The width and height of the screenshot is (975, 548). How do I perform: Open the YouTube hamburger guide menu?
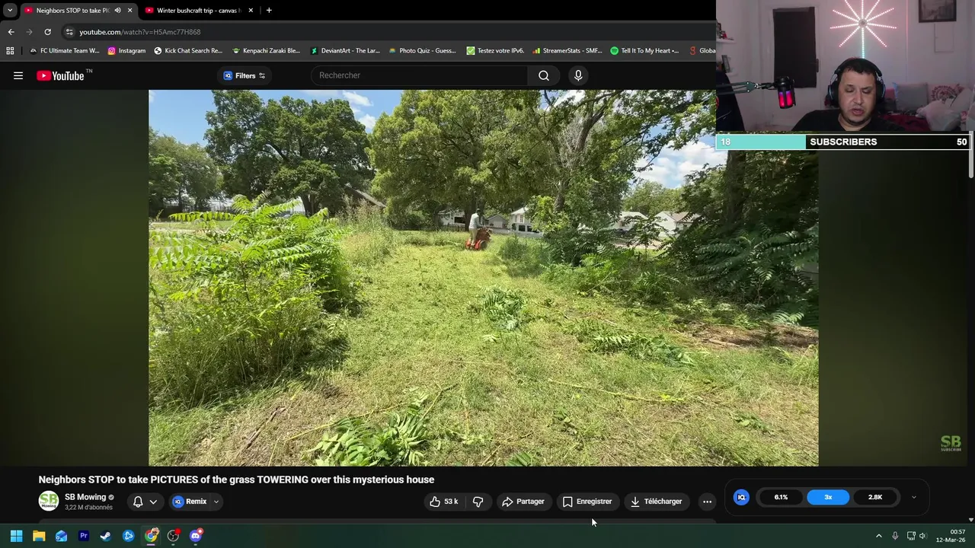coord(18,75)
